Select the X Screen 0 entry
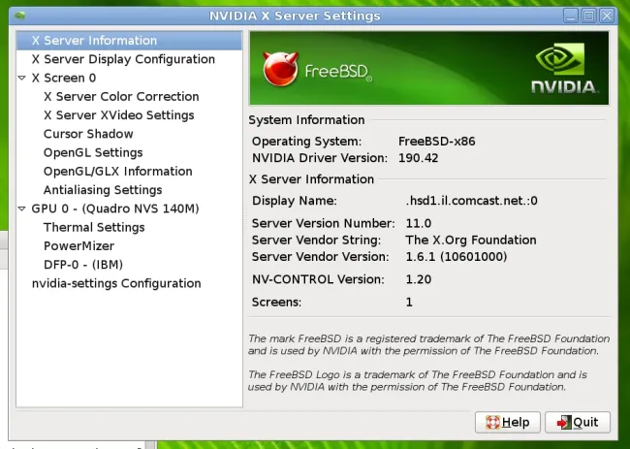 [x=64, y=78]
